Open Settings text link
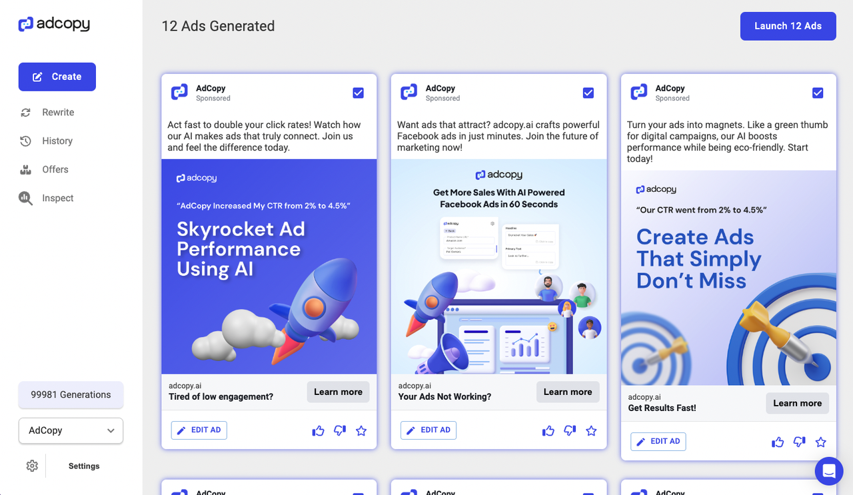 pos(84,466)
